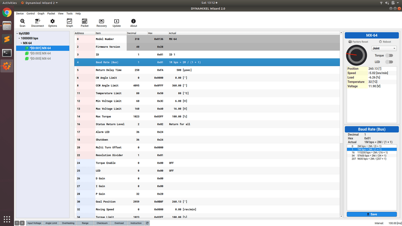The width and height of the screenshot is (402, 226).
Task: Show applications grid in the dock
Action: (7, 219)
